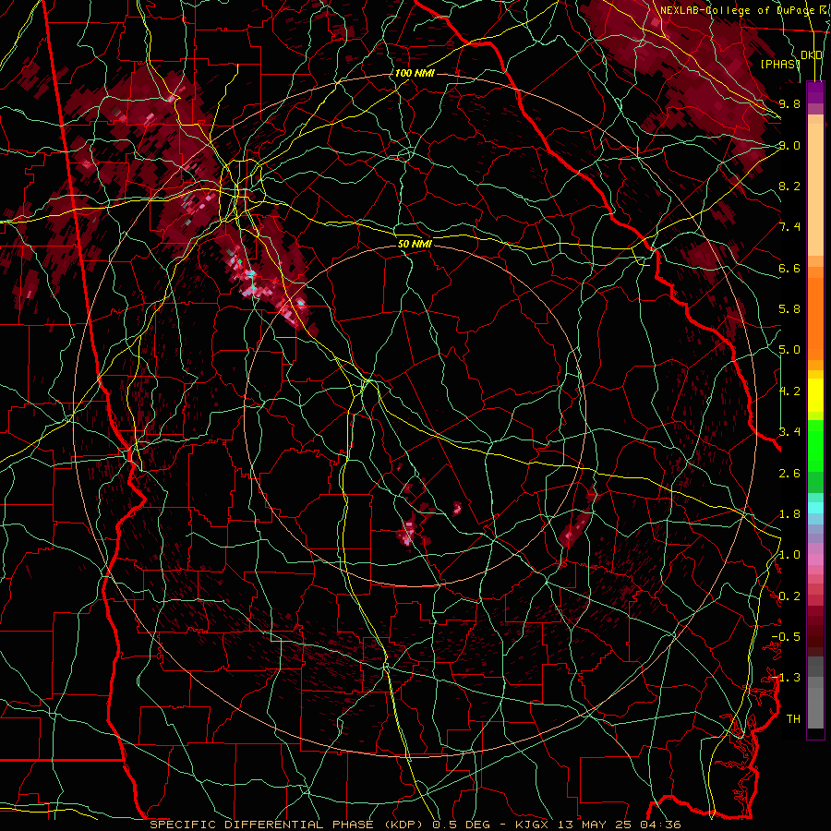This screenshot has width=831, height=831.
Task: Click the purple top segment of the color scale
Action: click(x=815, y=92)
